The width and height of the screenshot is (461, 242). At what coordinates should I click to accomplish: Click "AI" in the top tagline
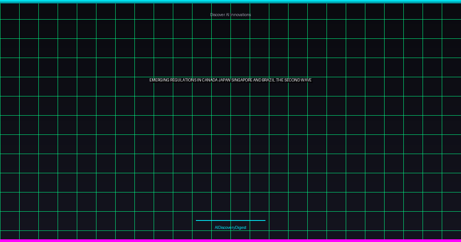[x=227, y=15]
